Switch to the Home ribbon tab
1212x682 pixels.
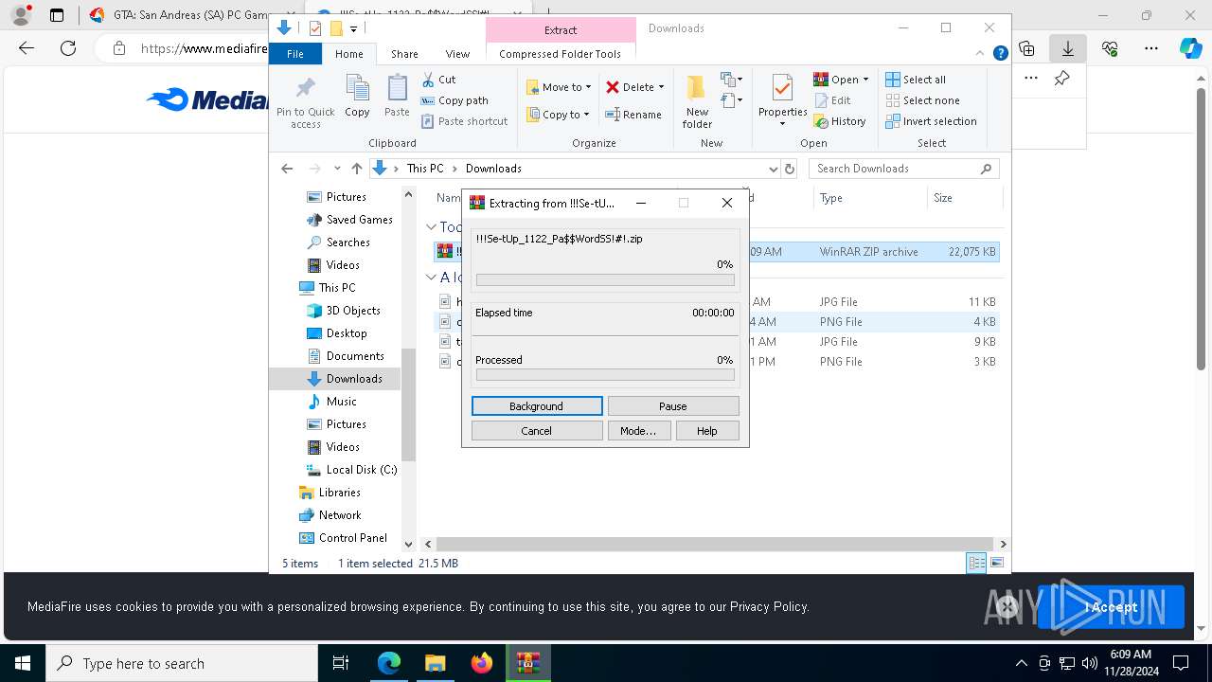point(348,54)
